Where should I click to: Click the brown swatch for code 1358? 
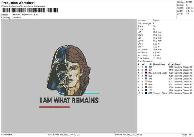coord(146,87)
